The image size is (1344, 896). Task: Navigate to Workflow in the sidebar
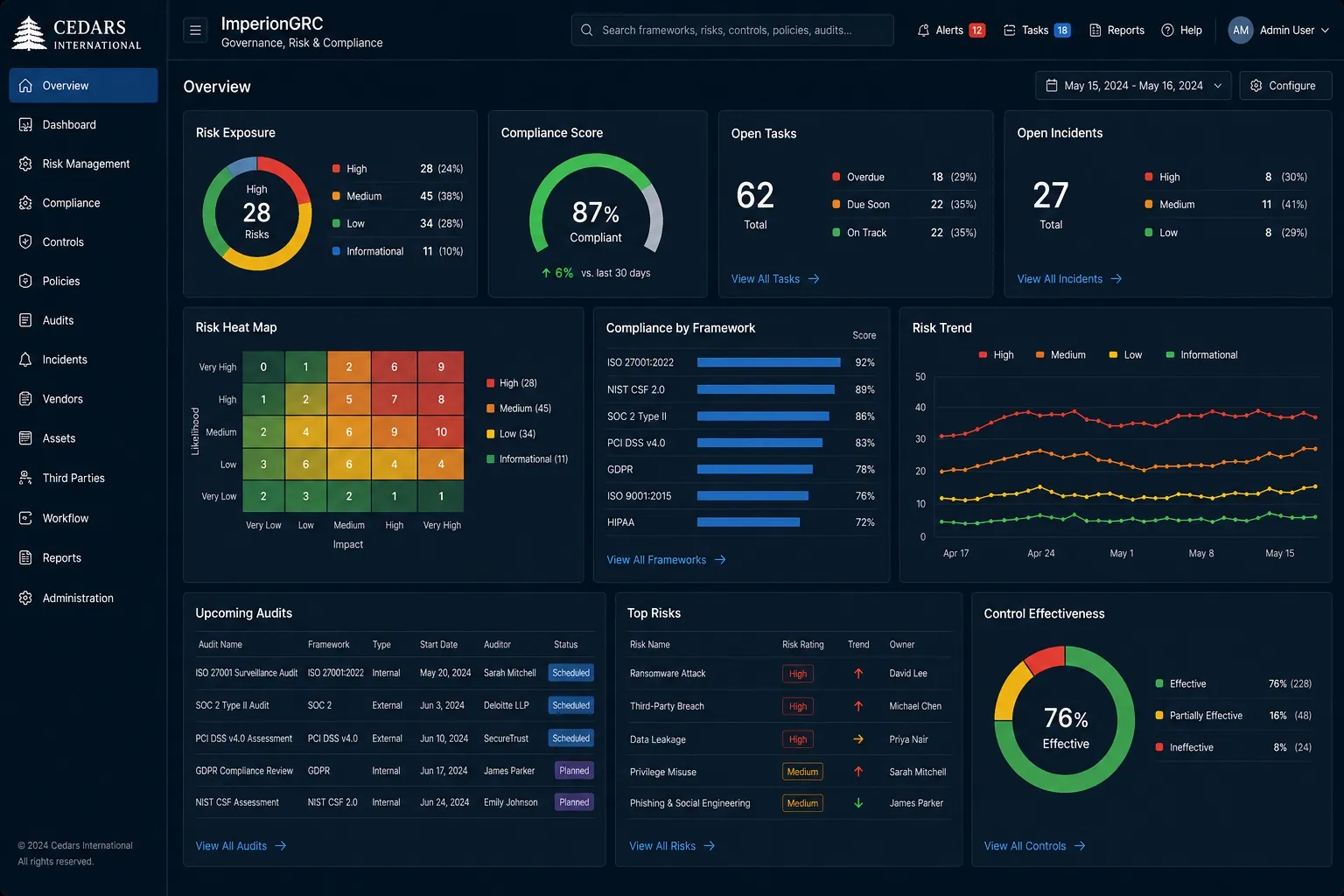[x=84, y=518]
